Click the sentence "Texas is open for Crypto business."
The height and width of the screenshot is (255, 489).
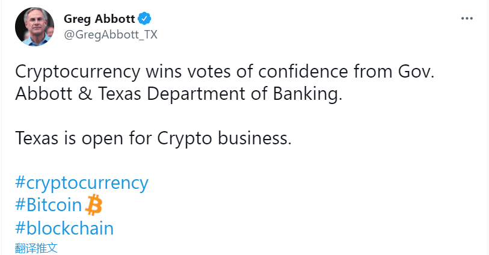(x=153, y=139)
